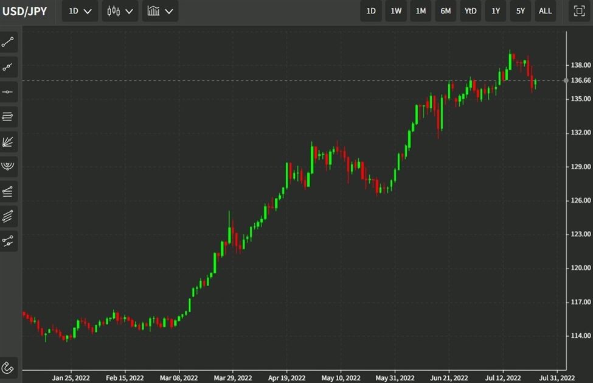The image size is (593, 383).
Task: Select the stacked Parallel Lines tool
Action: click(9, 117)
